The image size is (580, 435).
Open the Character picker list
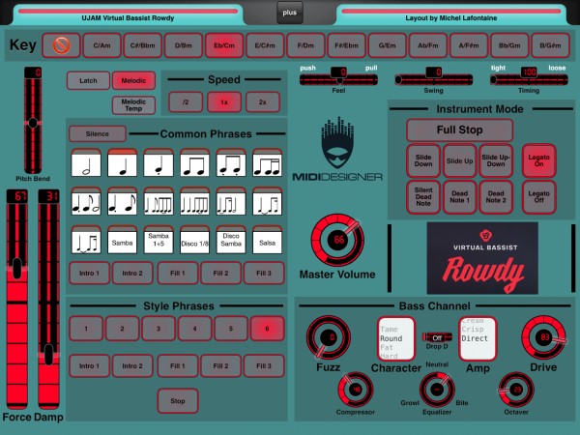pyautogui.click(x=395, y=338)
